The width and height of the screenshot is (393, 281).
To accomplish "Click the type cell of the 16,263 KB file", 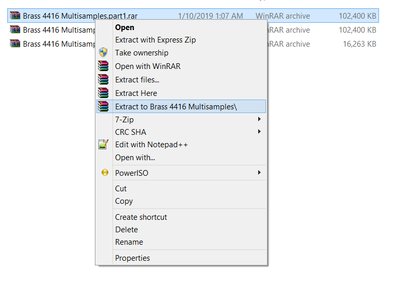I will click(x=289, y=44).
